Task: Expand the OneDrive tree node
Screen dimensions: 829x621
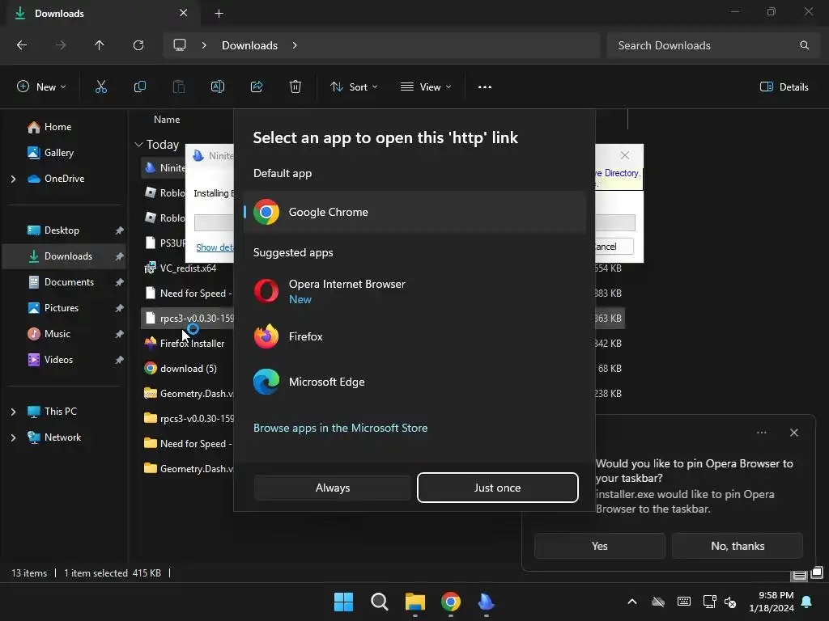Action: [x=13, y=179]
